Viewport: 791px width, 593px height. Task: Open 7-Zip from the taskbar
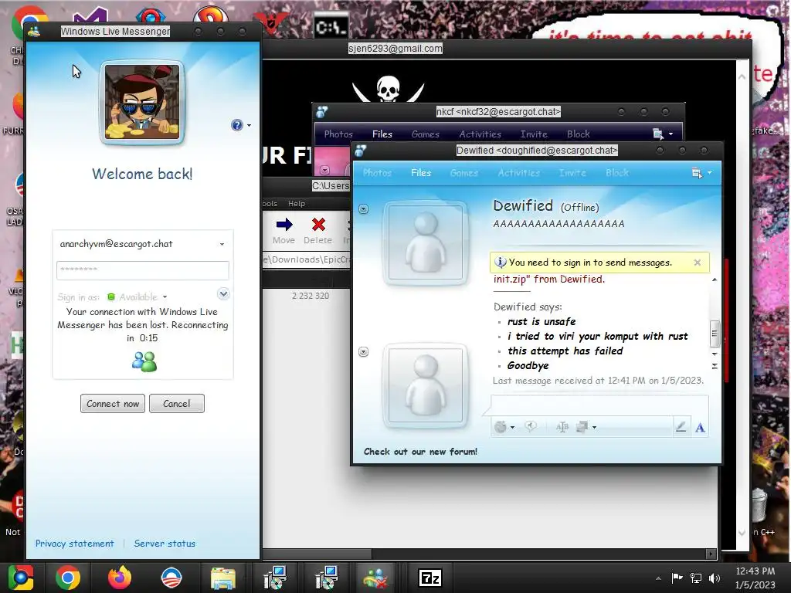tap(430, 578)
